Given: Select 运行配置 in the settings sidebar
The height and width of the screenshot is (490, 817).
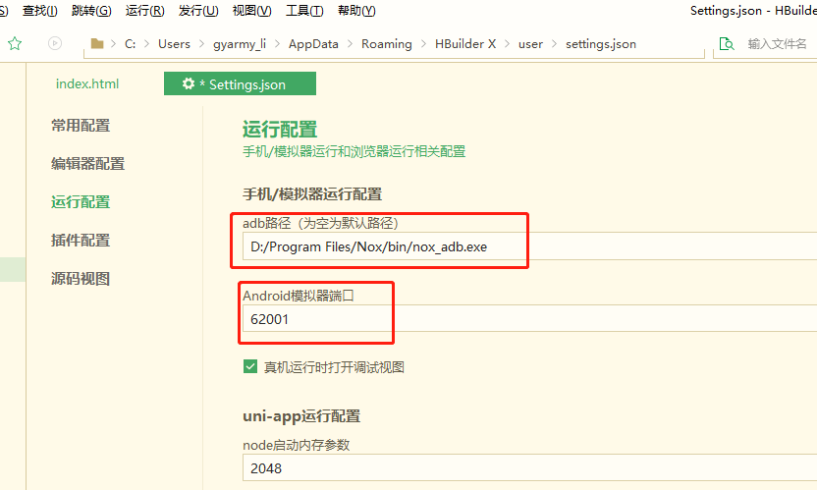Looking at the screenshot, I should click(81, 201).
